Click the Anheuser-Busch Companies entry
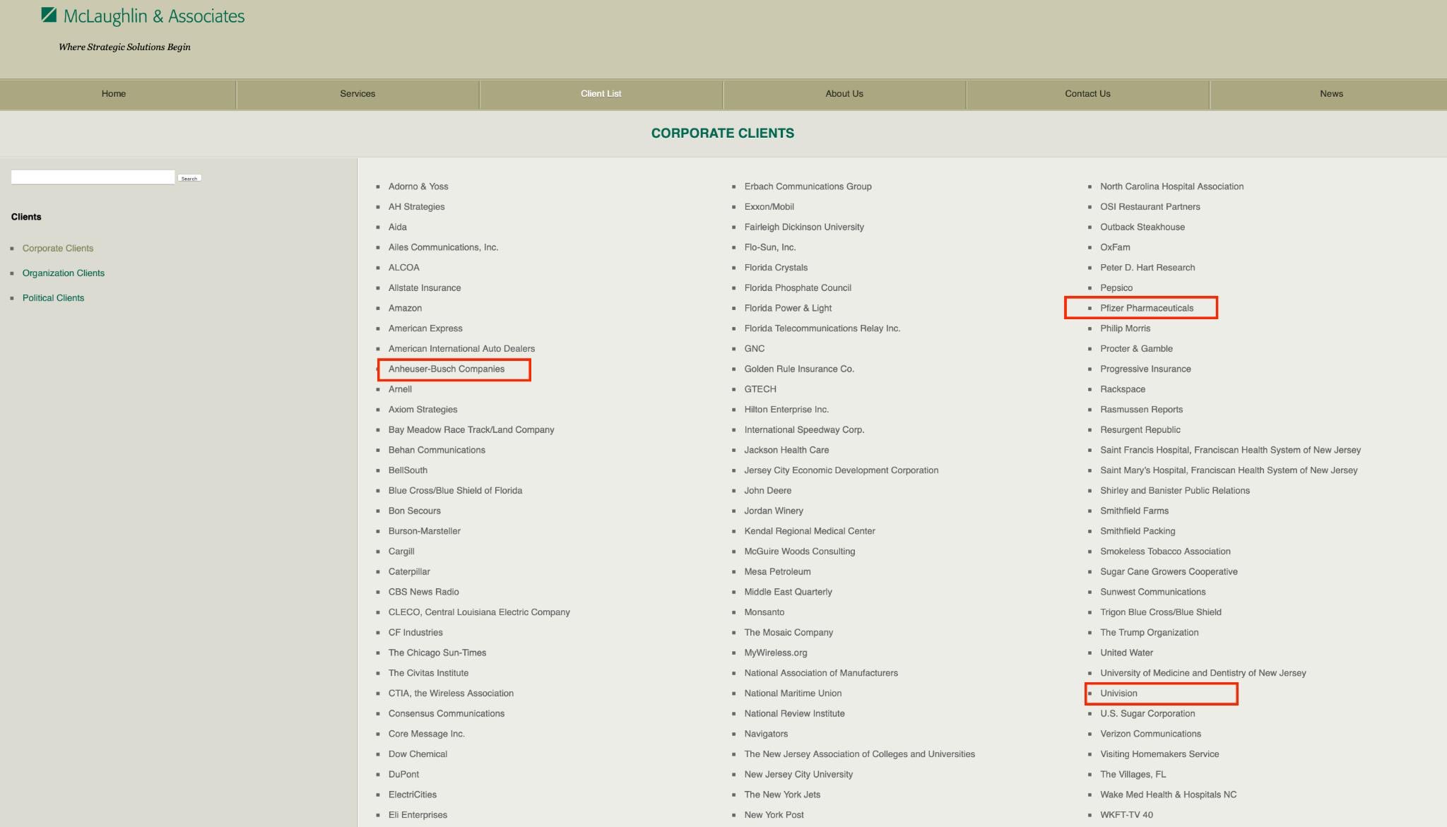 click(447, 369)
